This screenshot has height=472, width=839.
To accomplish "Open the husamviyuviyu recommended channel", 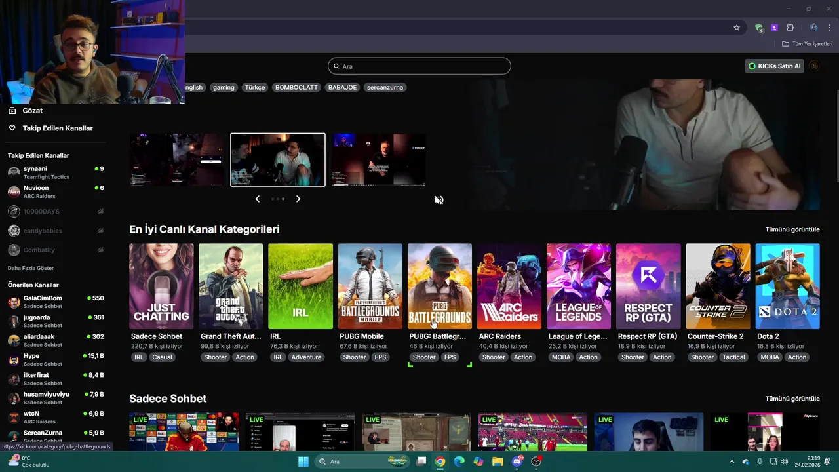I will [56, 398].
